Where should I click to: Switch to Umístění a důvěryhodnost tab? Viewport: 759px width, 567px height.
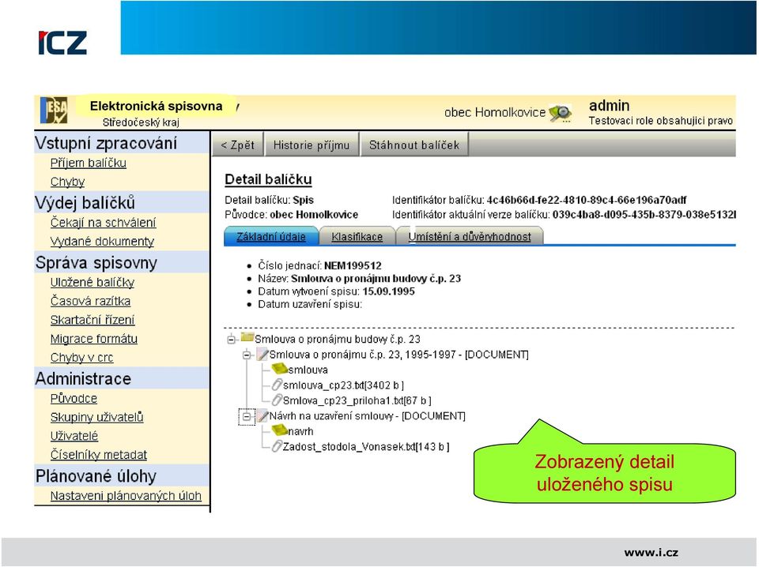[x=470, y=237]
